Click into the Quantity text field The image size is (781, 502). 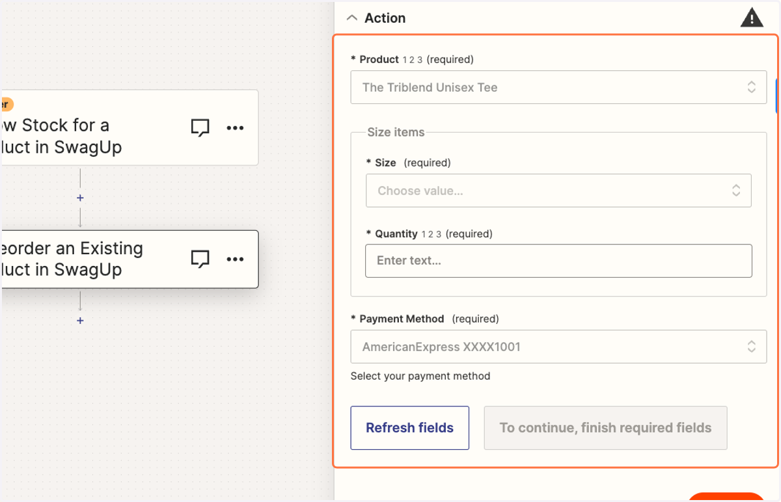558,261
